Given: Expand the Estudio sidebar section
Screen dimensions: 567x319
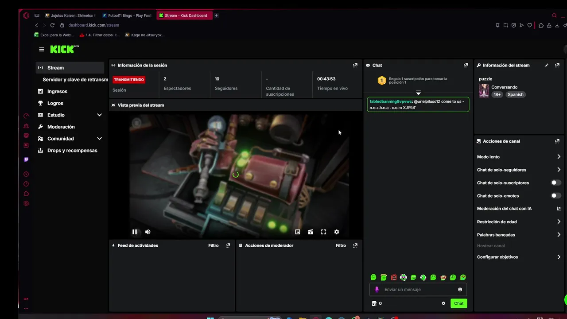Looking at the screenshot, I should [x=99, y=115].
